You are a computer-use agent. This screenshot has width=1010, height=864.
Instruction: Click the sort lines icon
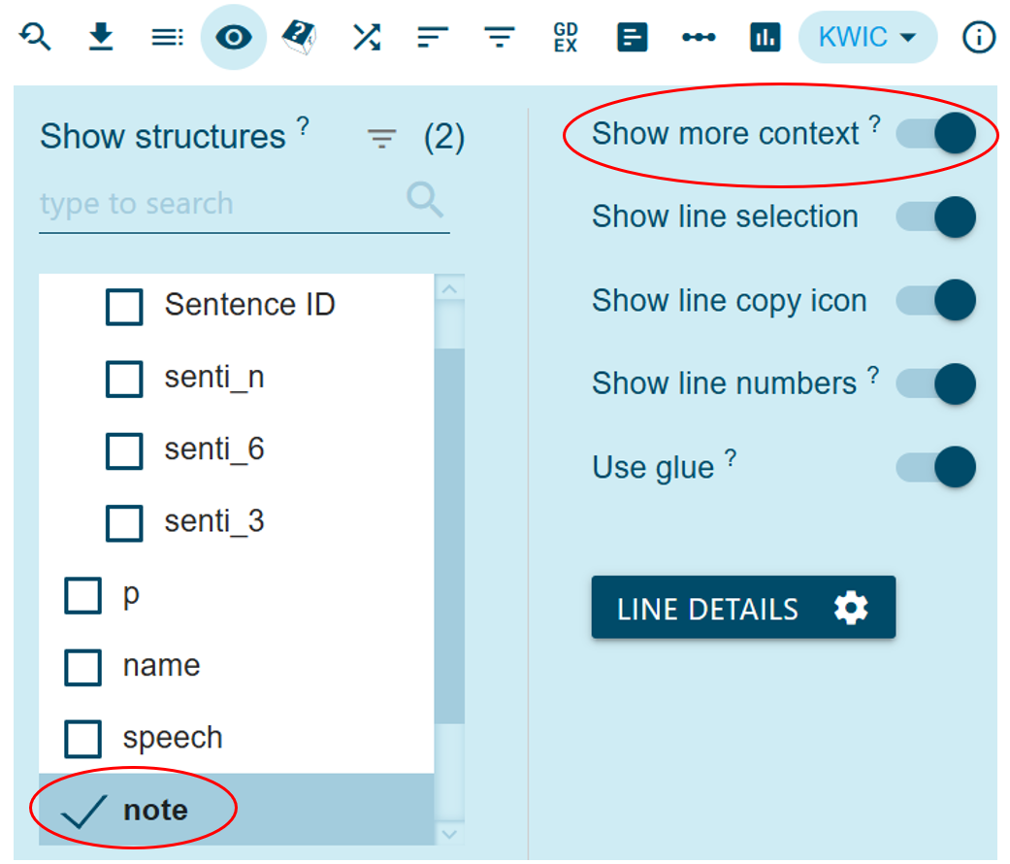tap(433, 37)
